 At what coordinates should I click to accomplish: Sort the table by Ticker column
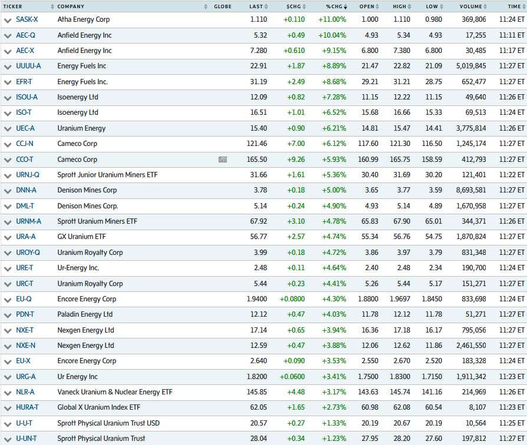[13, 6]
